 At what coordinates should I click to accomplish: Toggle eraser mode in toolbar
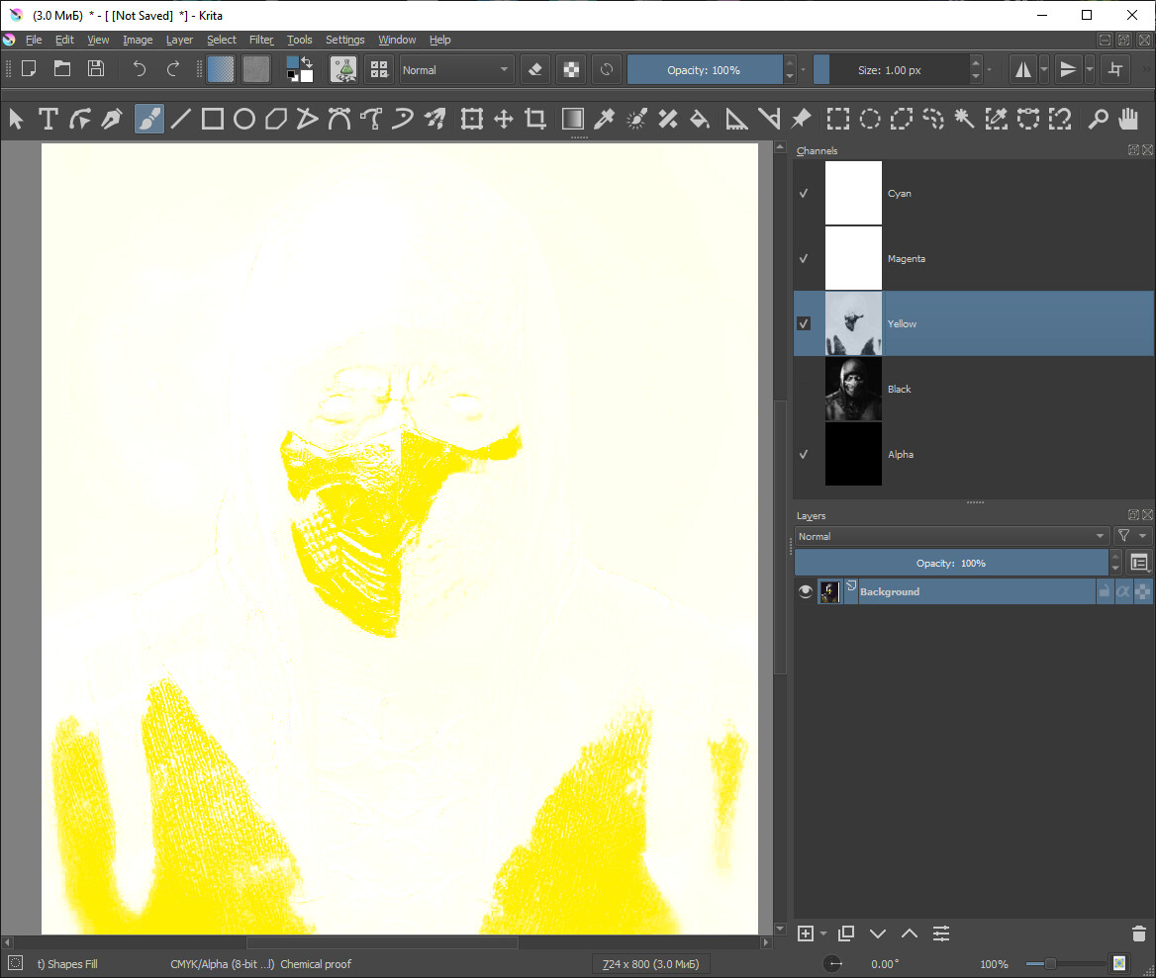(x=535, y=69)
